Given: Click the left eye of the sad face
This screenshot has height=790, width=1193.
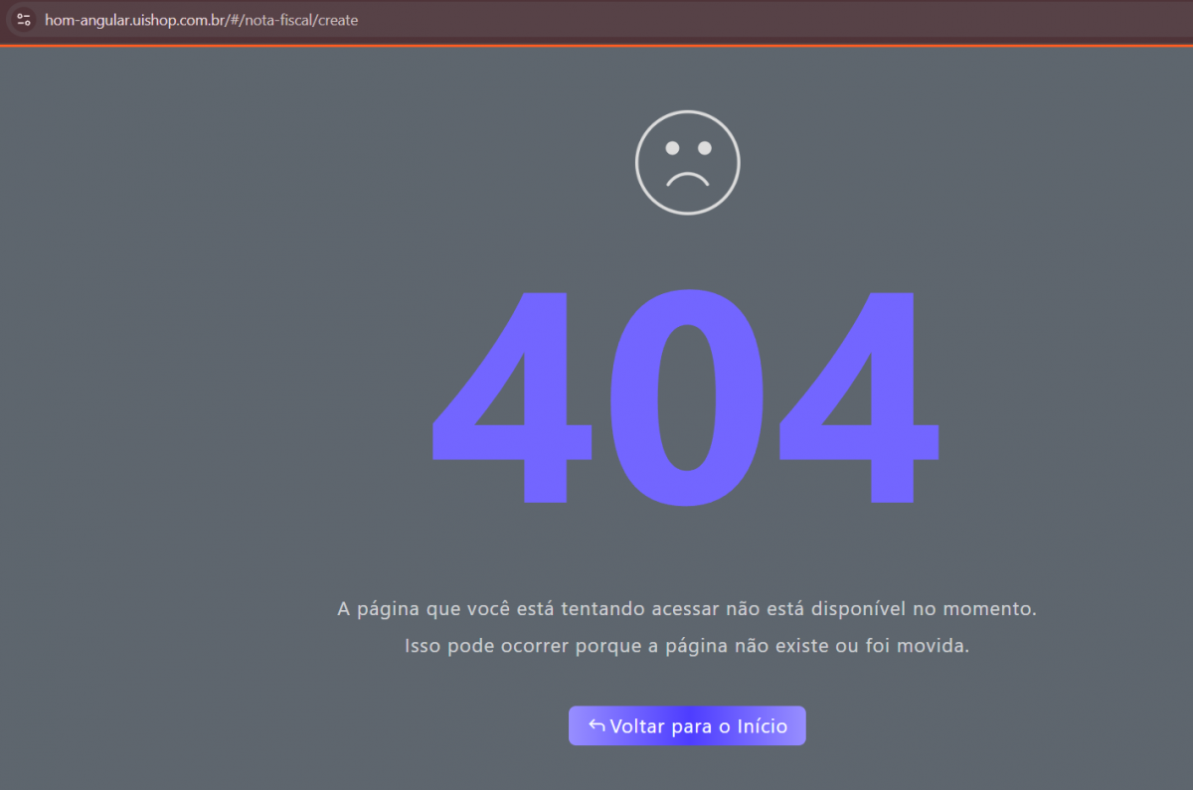Looking at the screenshot, I should click(x=672, y=148).
